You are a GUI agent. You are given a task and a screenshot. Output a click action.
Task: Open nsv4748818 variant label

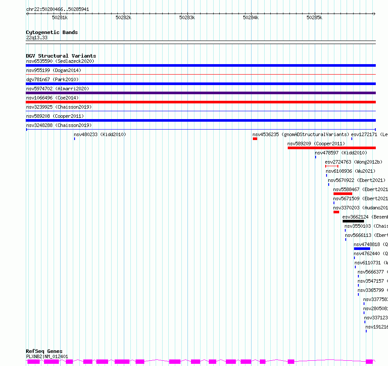[x=371, y=244]
